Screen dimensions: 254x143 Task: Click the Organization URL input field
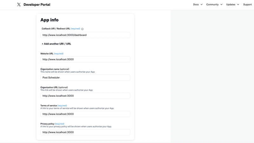point(85,96)
